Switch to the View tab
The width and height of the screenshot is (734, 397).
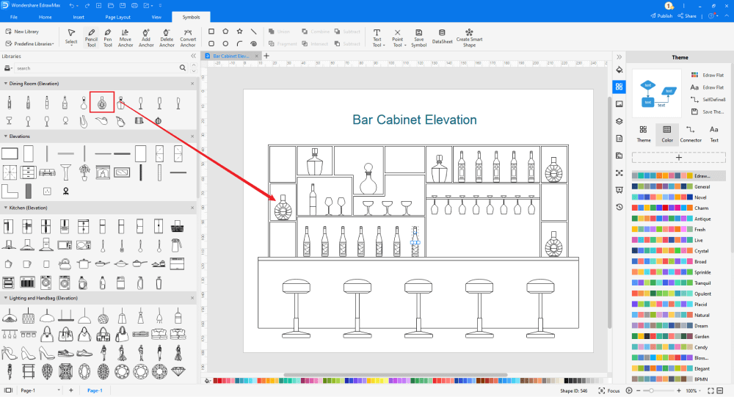[x=156, y=17]
